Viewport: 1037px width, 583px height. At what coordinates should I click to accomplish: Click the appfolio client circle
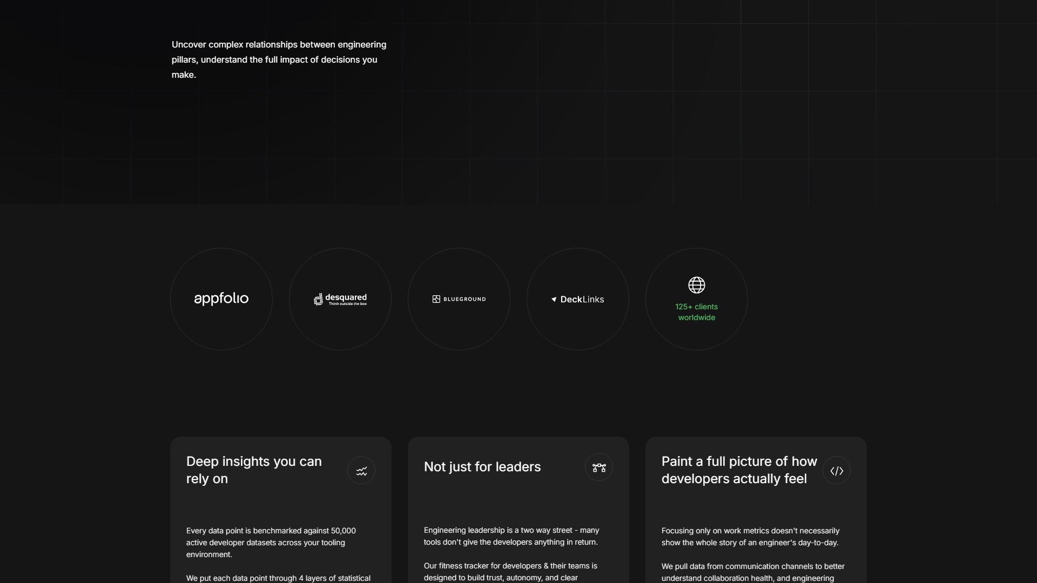click(220, 299)
